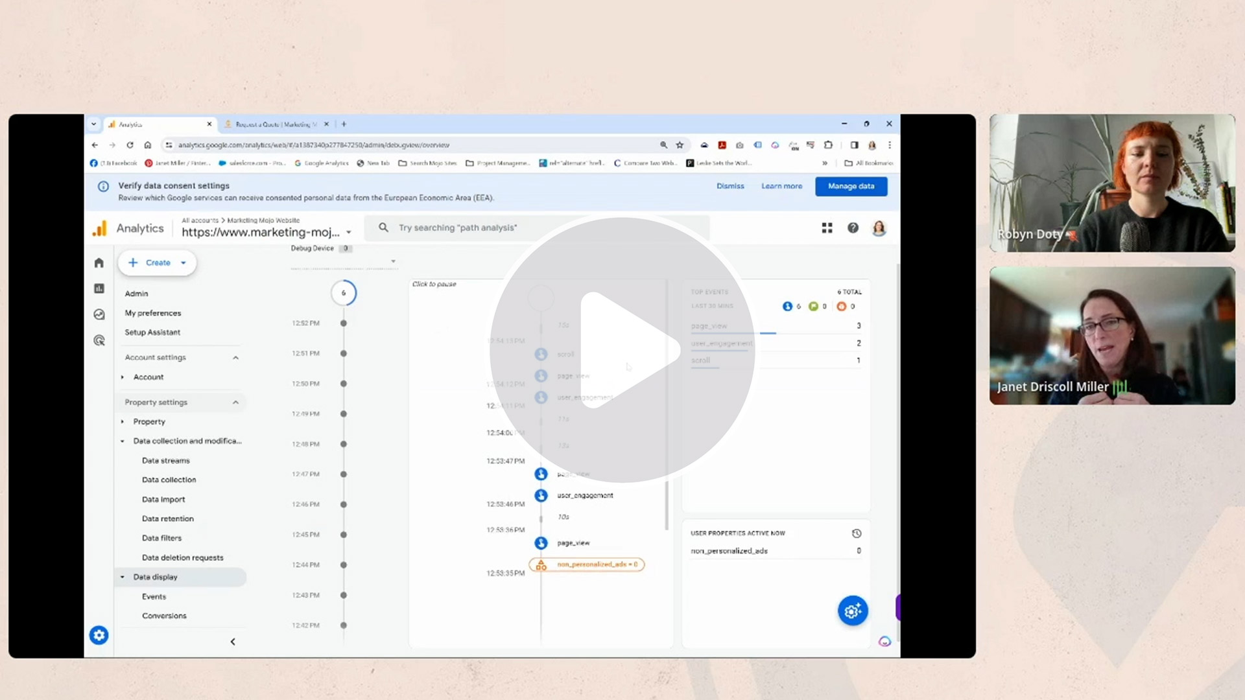
Task: Open the property selector dropdown arrow
Action: pos(349,232)
